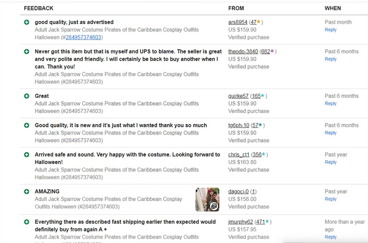368x243 pixels.
Task: Click the teal star beside chris_ct1's score
Action: click(x=264, y=155)
